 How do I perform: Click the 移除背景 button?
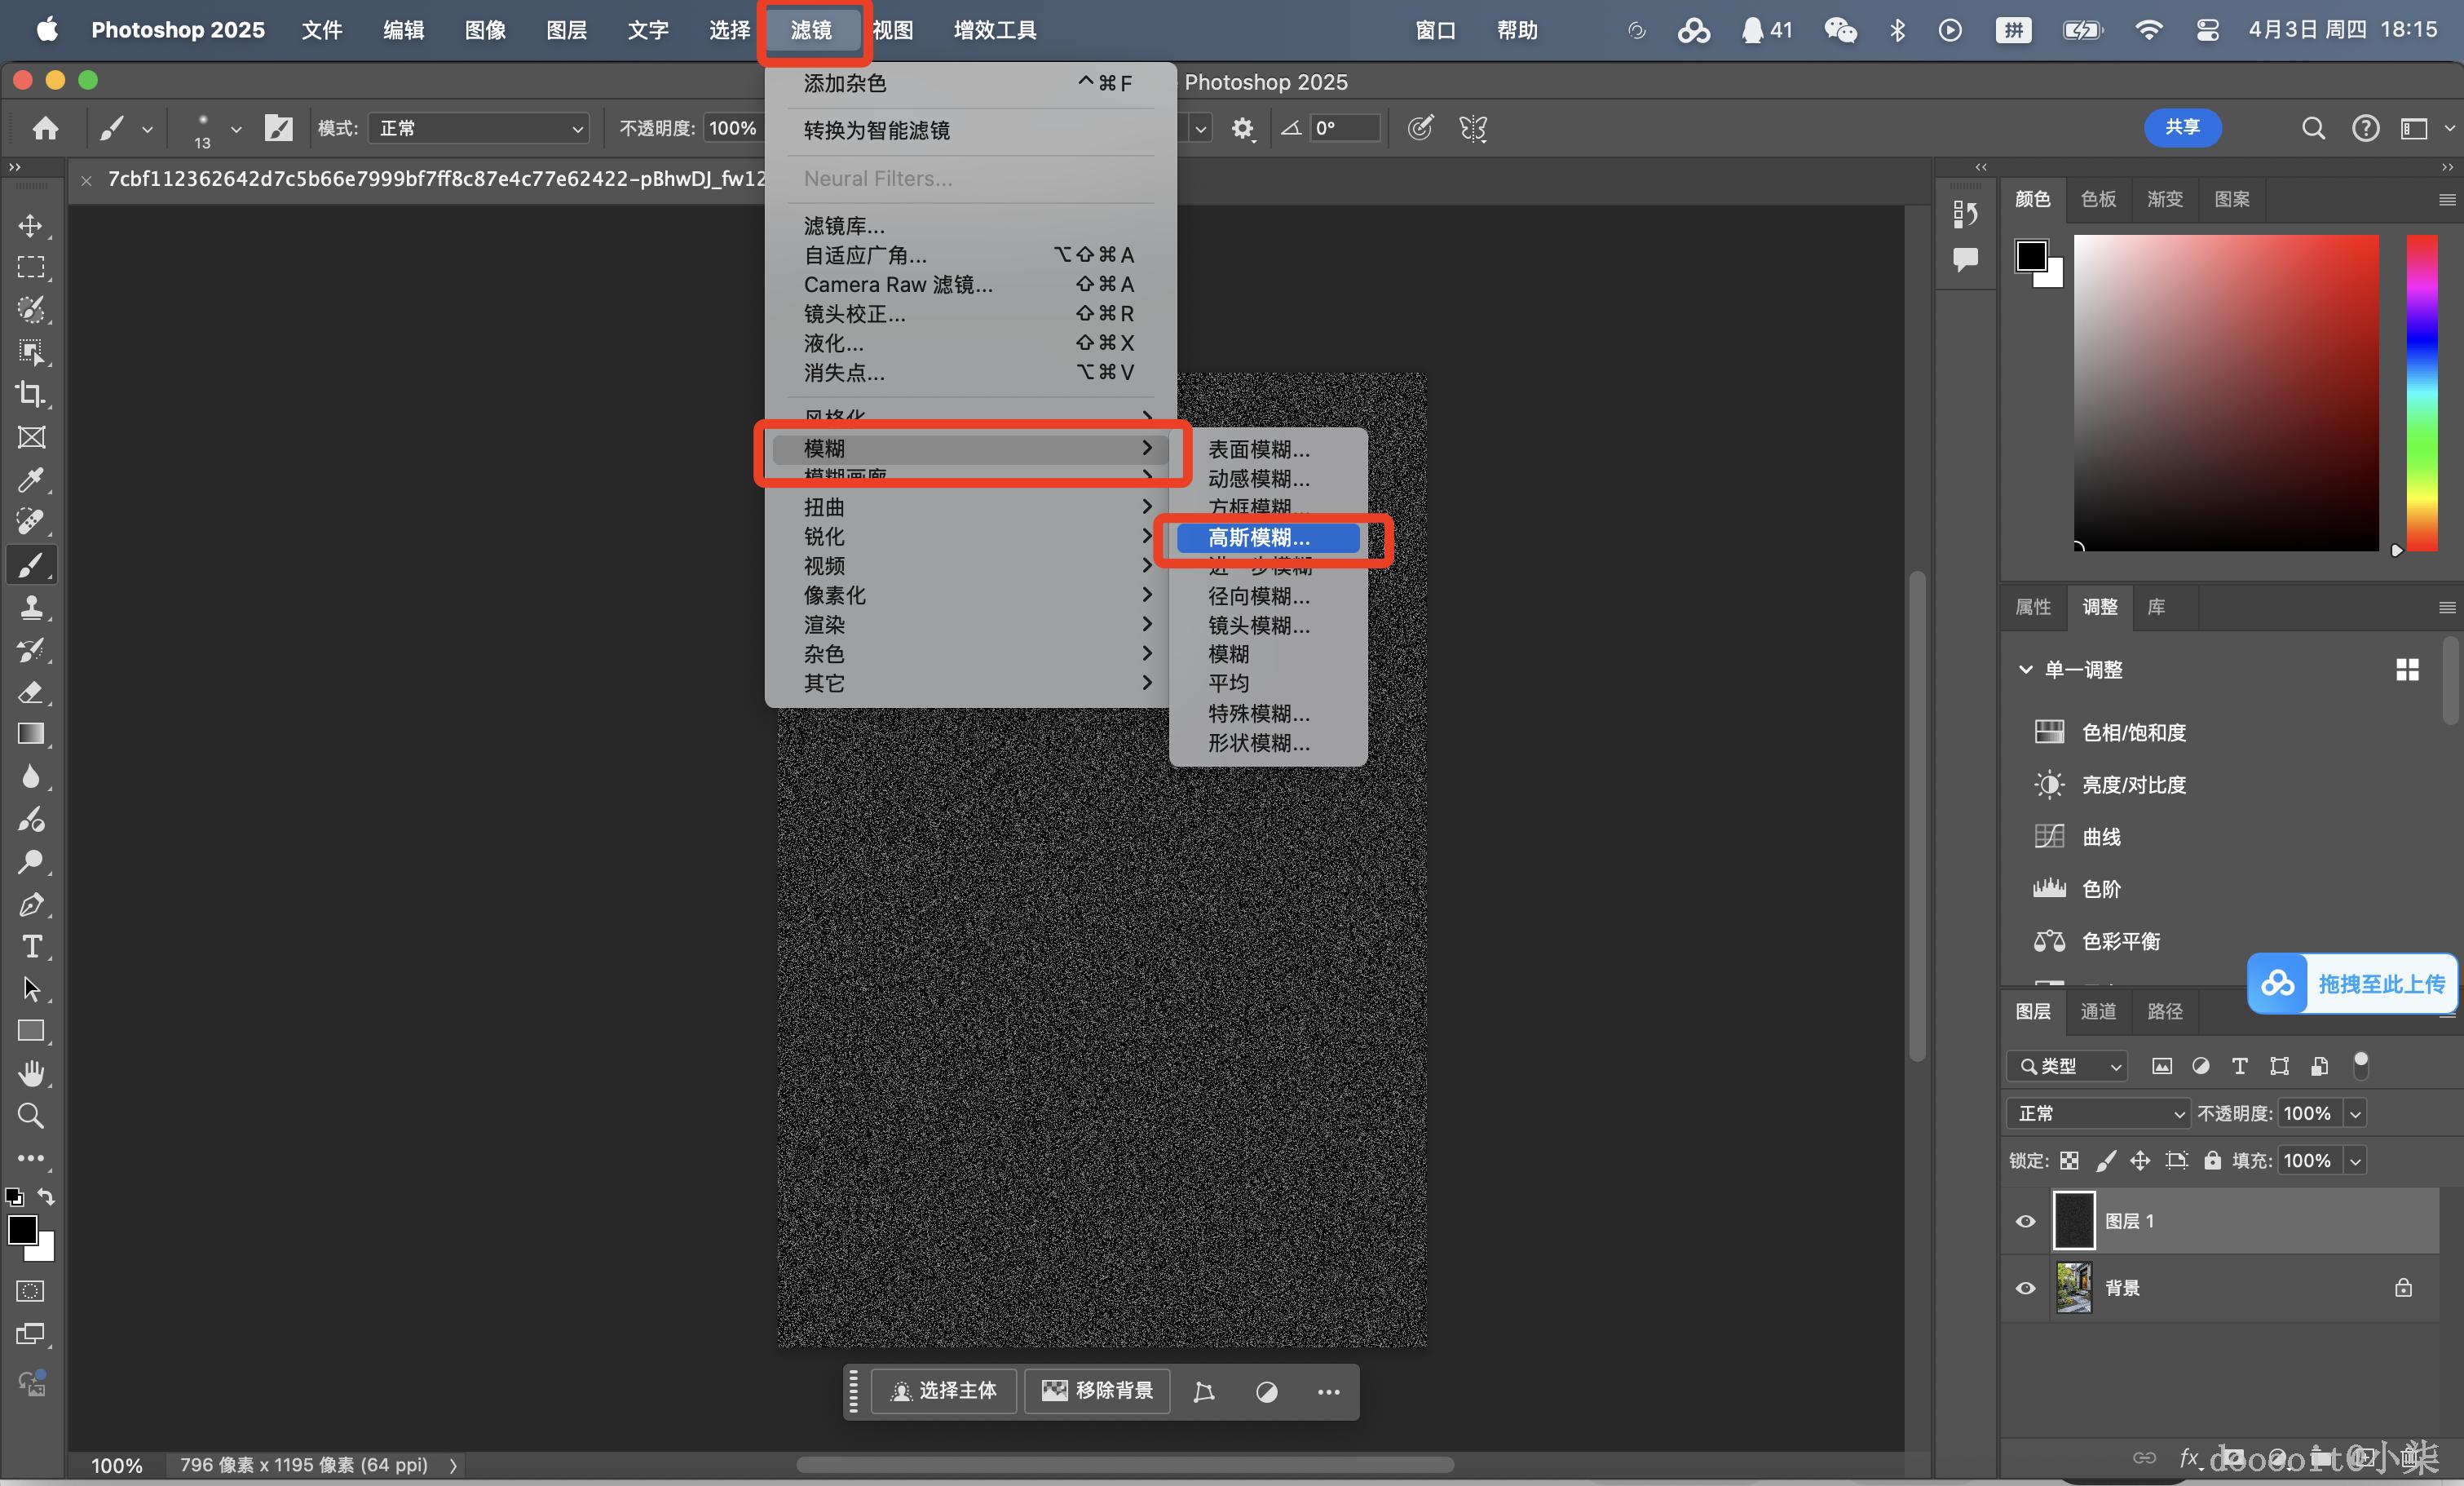click(1097, 1391)
